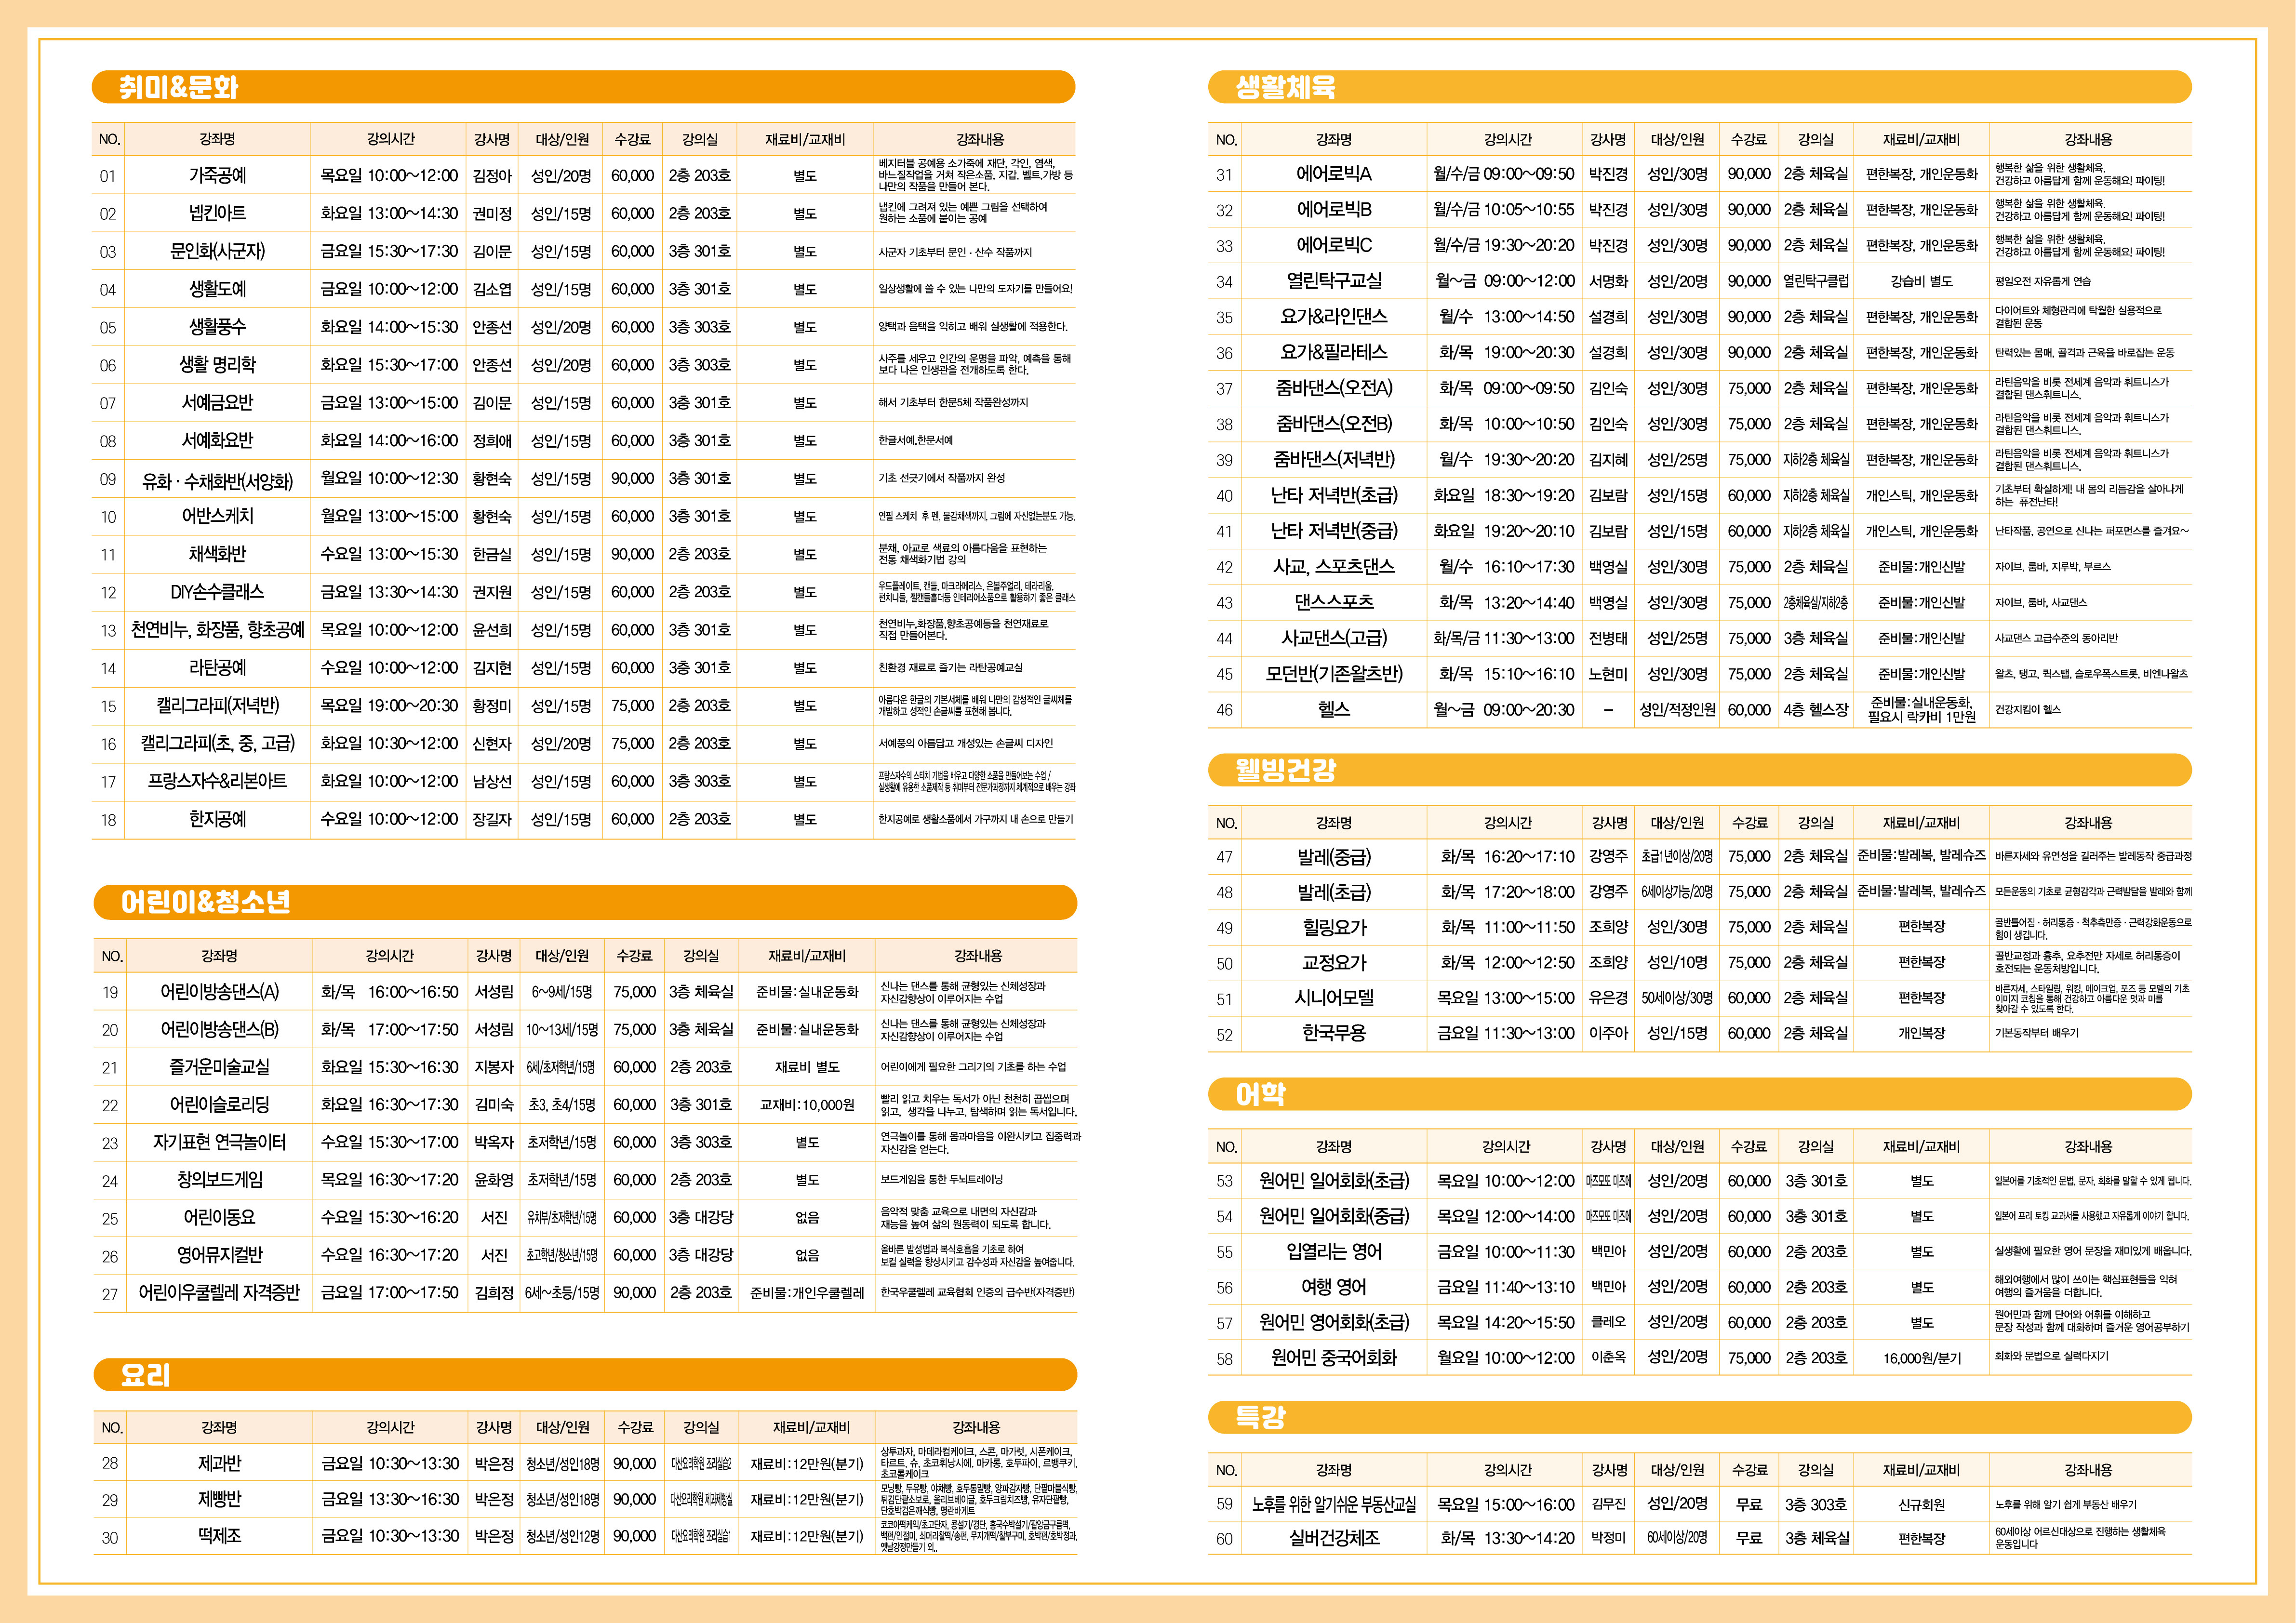The width and height of the screenshot is (2296, 1623).
Task: Click the 어린이우쿨렐레 자격증반 course cell
Action: (219, 1293)
